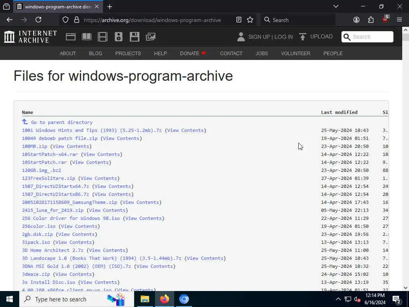The width and height of the screenshot is (409, 307).
Task: Download 100MB.zip file
Action: tap(34, 146)
